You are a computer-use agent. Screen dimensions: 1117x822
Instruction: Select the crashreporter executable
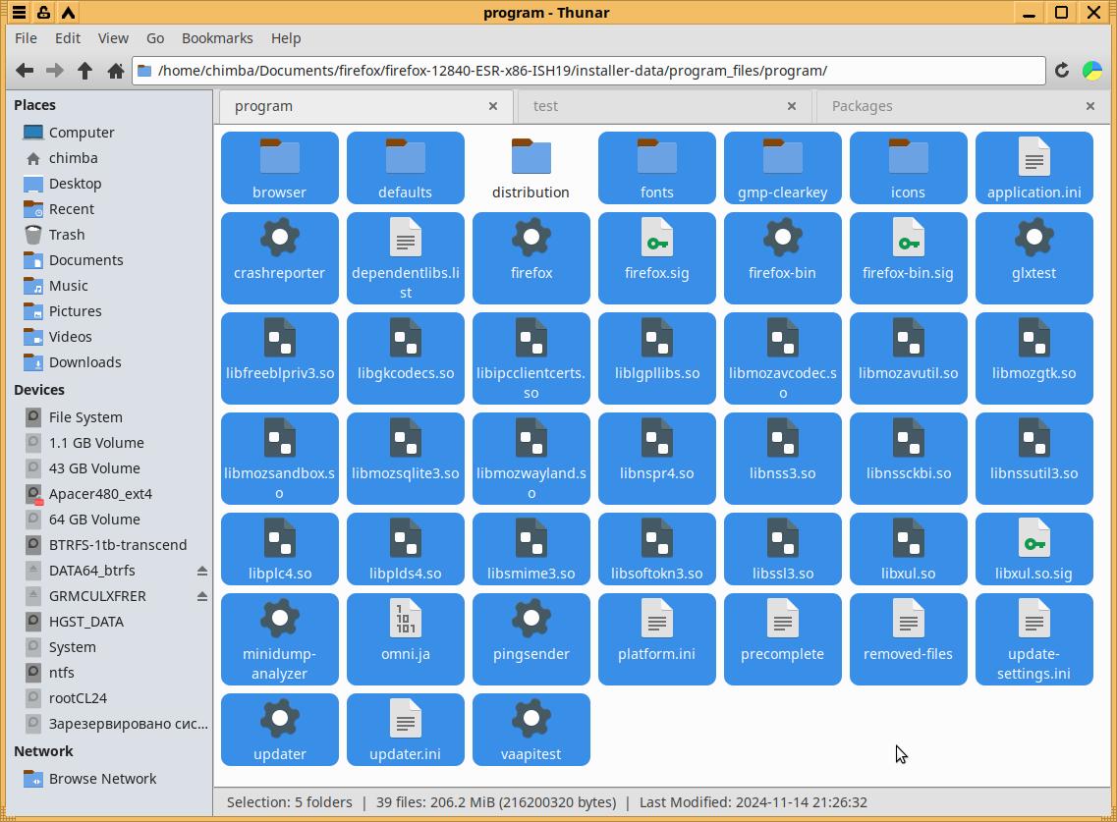tap(279, 258)
